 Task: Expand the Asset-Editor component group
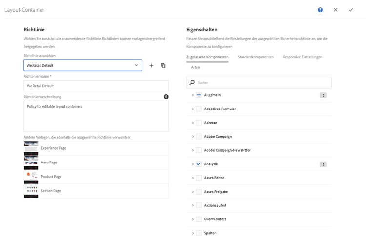[x=193, y=178]
